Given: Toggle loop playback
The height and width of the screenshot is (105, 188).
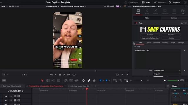Looking at the screenshot, I should pyautogui.click(x=74, y=75).
